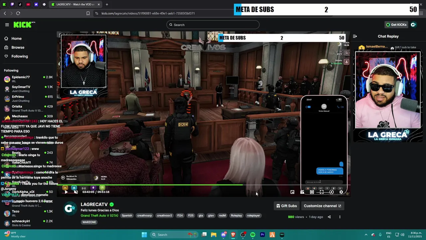
Task: Collapse the Chat Replay panel
Action: (x=355, y=36)
